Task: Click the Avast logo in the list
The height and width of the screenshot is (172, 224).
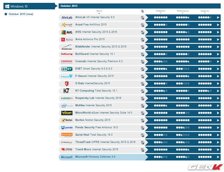Action: pyautogui.click(x=66, y=25)
